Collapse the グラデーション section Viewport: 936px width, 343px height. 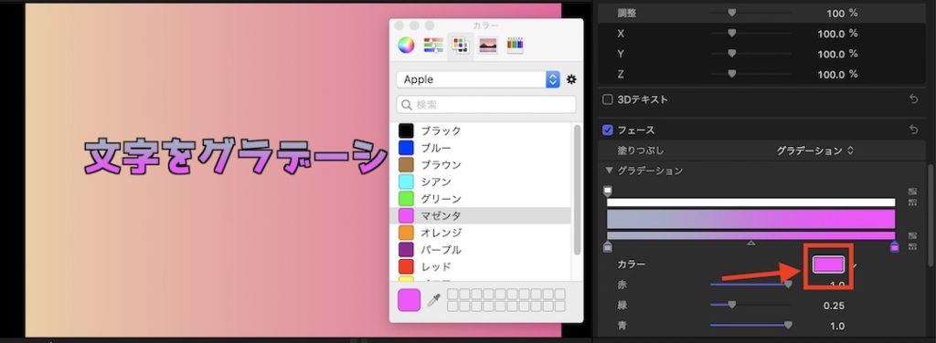click(609, 171)
